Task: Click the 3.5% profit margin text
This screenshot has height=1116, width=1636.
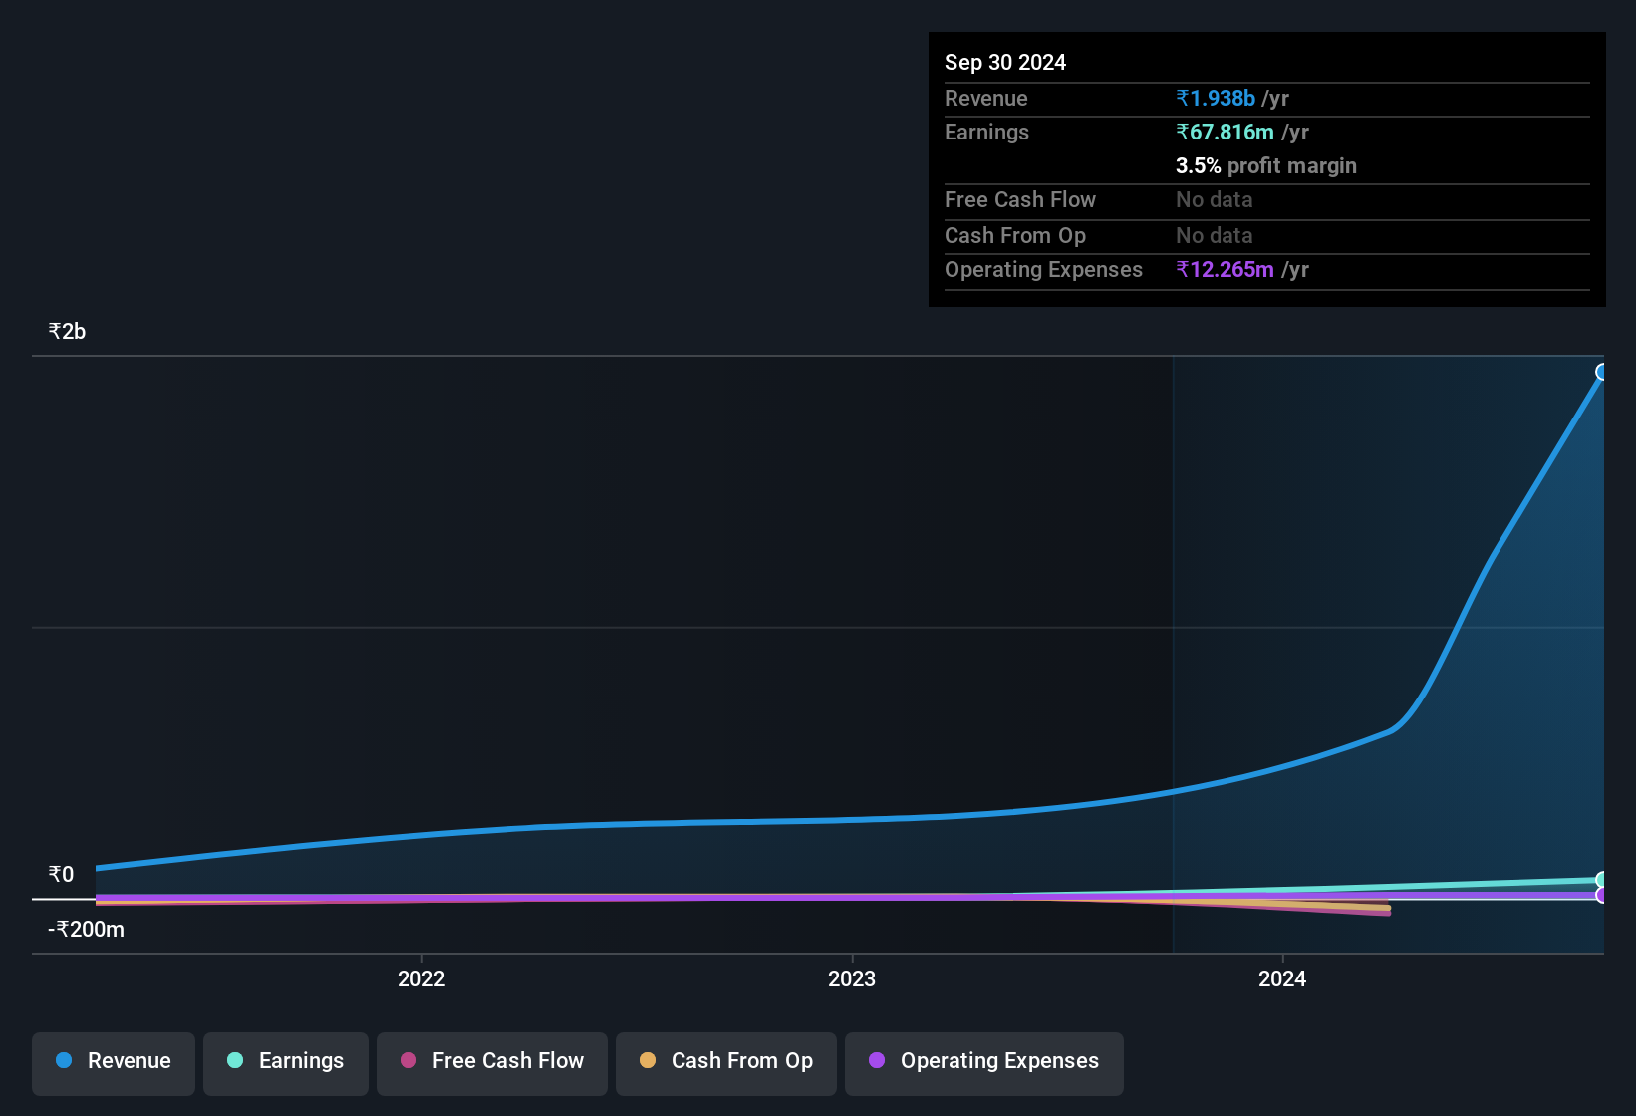Action: [1266, 165]
